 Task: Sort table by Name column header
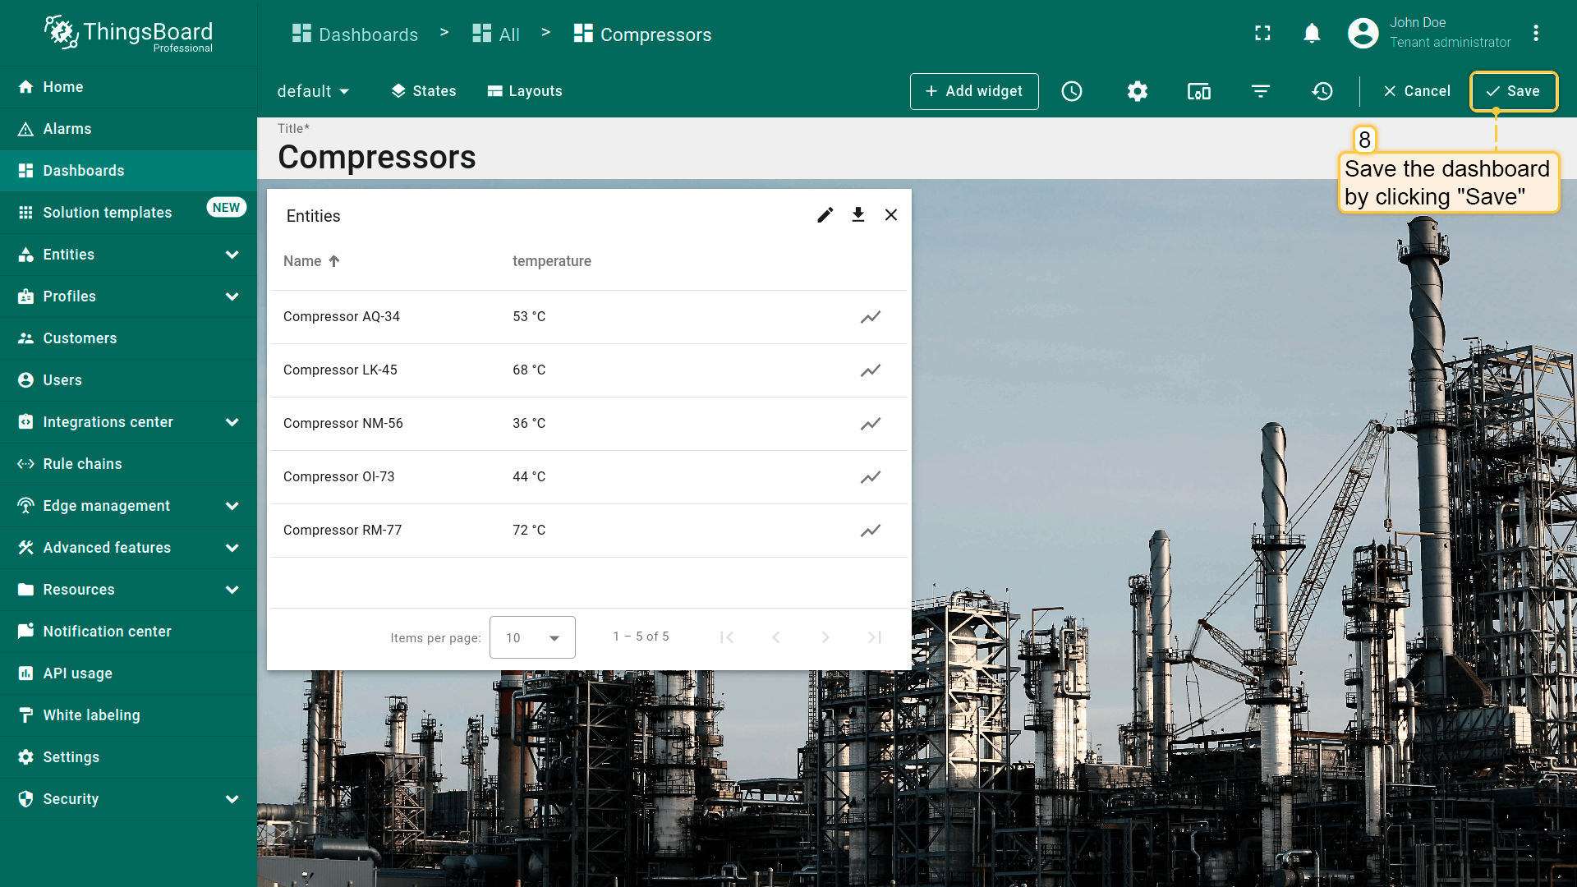point(303,261)
